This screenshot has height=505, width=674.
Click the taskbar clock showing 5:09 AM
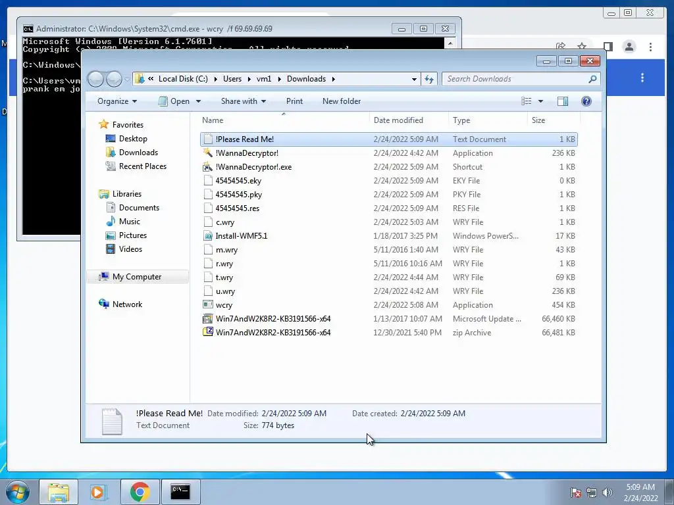pyautogui.click(x=640, y=493)
